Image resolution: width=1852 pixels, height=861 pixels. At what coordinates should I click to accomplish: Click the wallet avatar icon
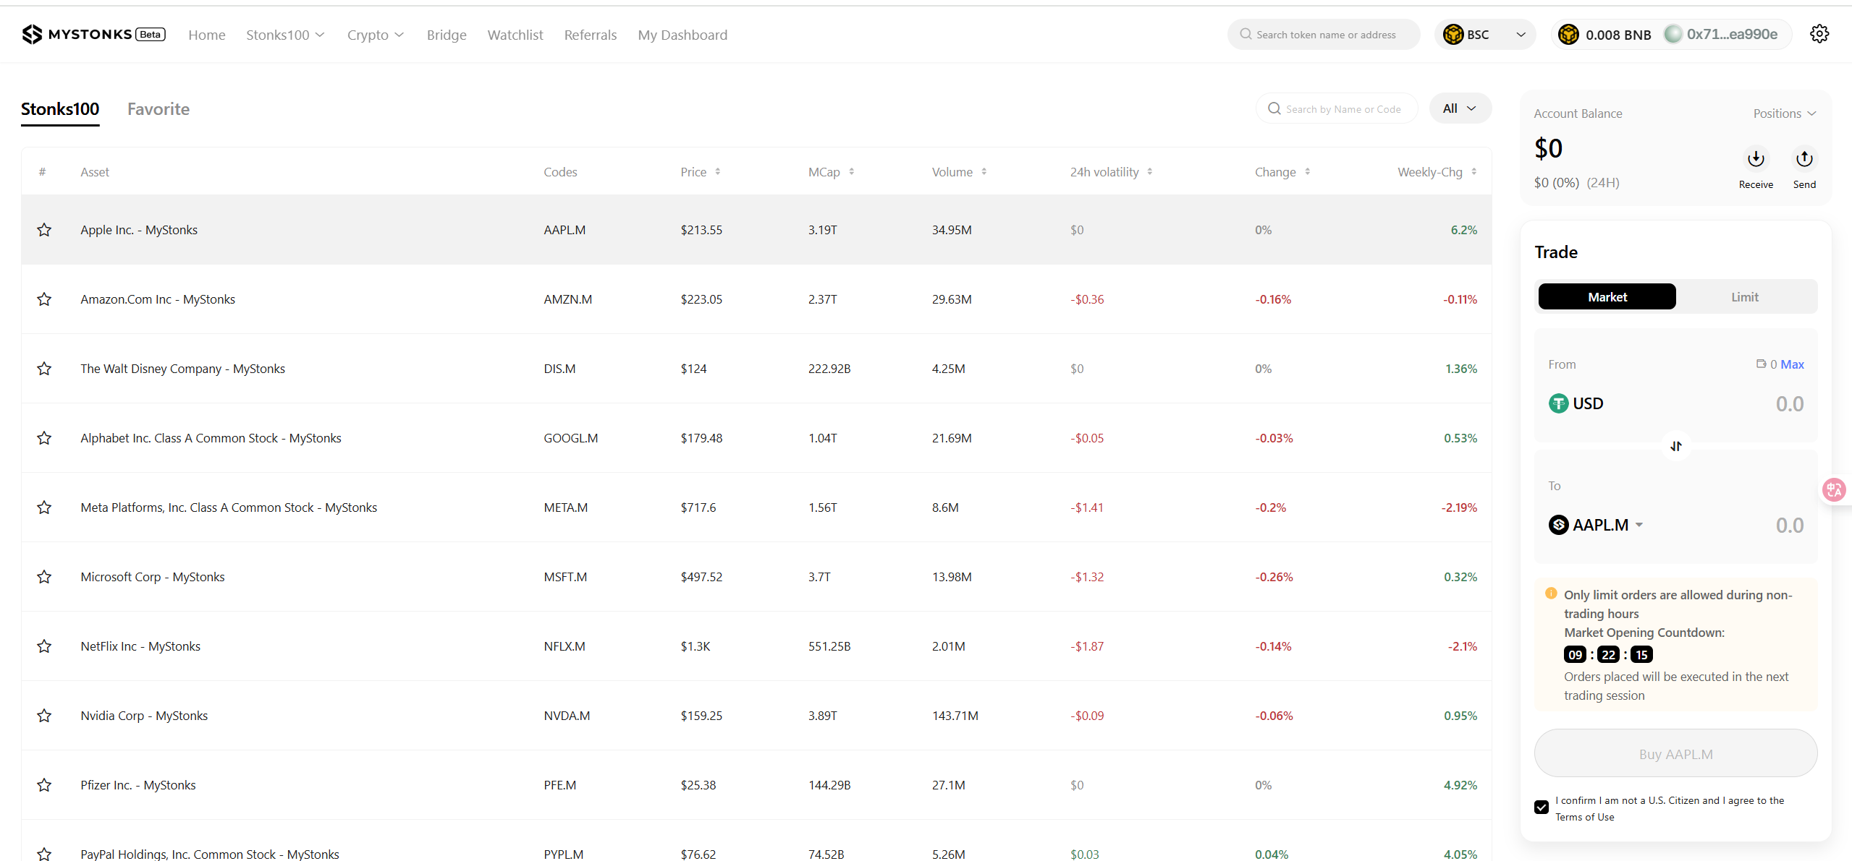1673,34
